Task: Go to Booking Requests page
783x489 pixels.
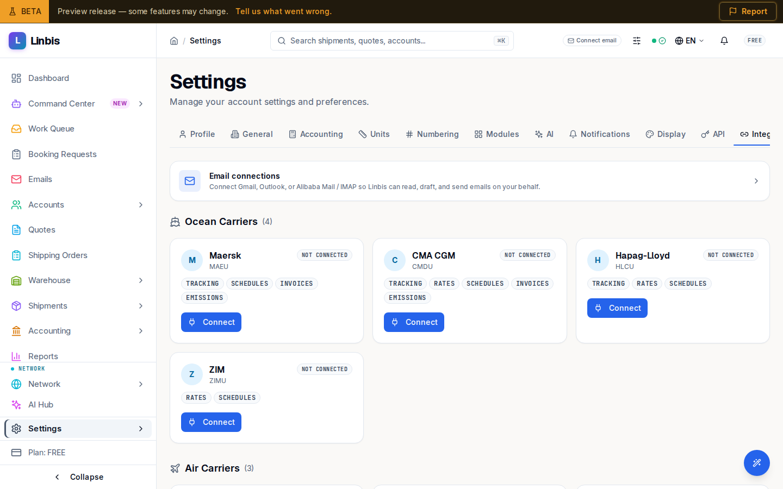Action: click(x=78, y=154)
